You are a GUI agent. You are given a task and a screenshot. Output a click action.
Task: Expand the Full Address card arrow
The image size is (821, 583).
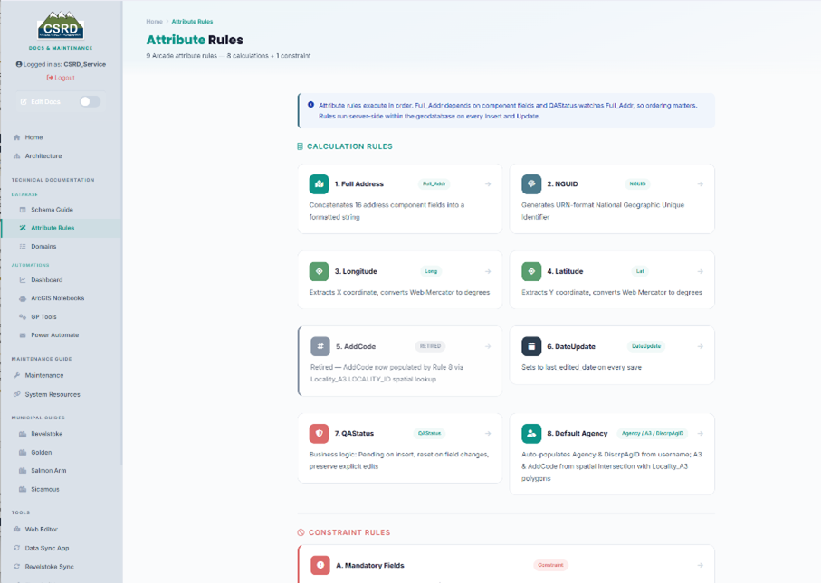[488, 184]
